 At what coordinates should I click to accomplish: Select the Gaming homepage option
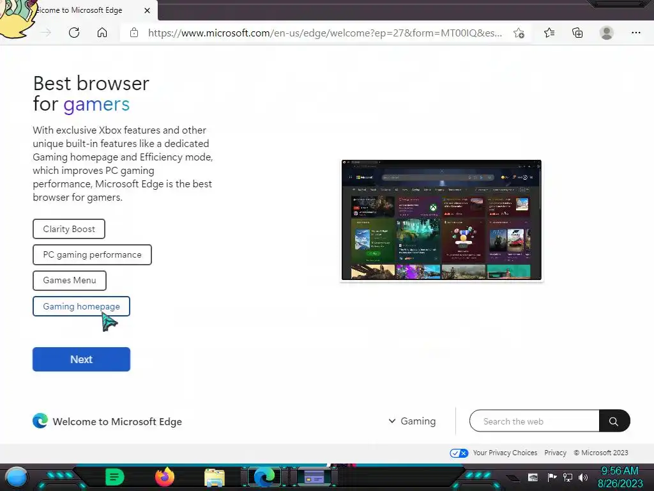(81, 306)
